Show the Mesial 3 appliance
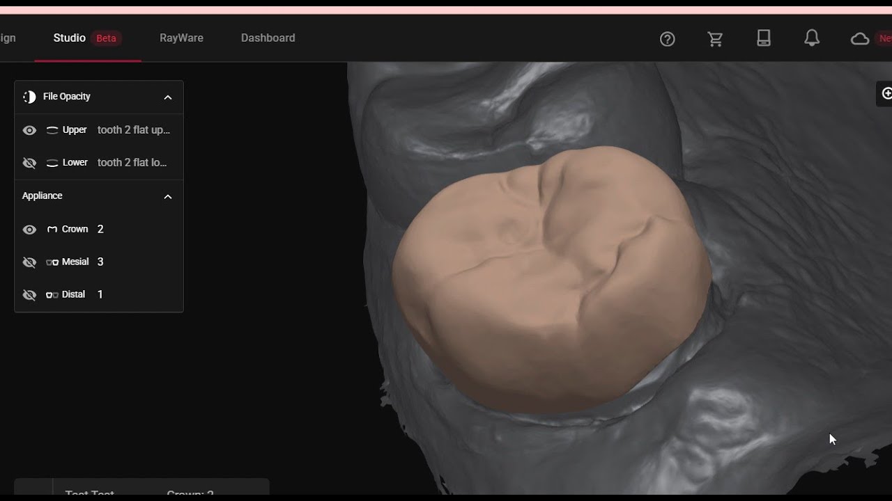This screenshot has height=501, width=892. pyautogui.click(x=29, y=262)
